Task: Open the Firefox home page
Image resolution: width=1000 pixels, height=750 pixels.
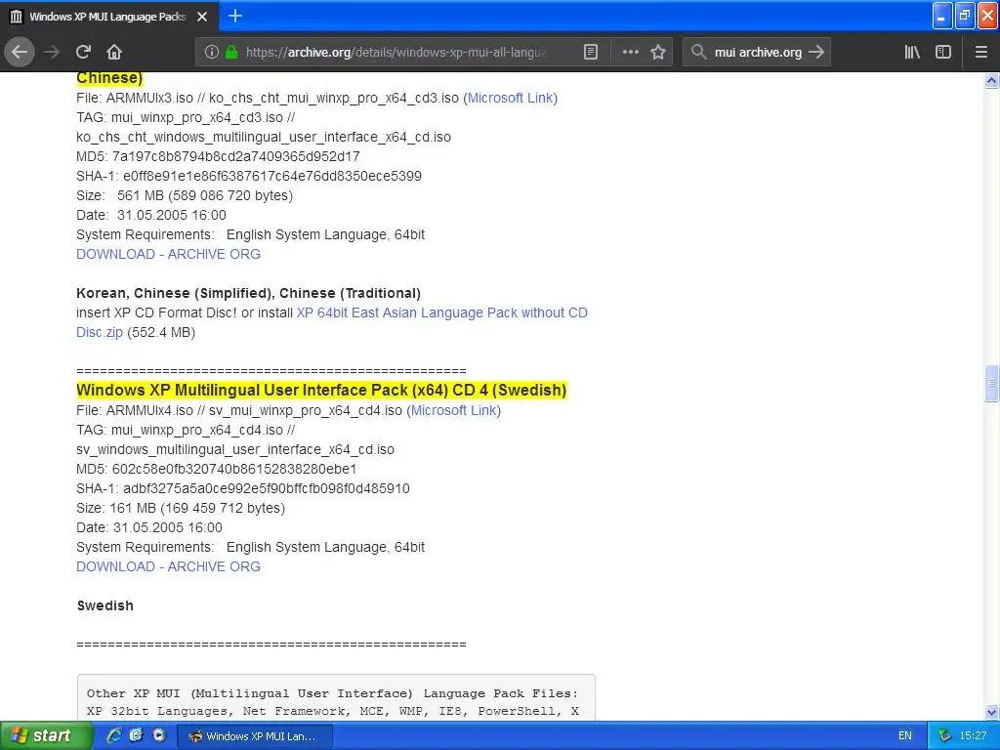Action: [114, 53]
